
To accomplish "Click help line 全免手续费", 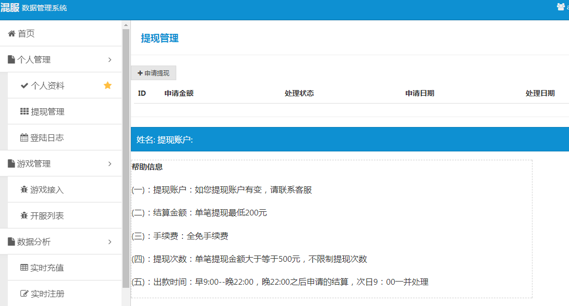I will 180,236.
